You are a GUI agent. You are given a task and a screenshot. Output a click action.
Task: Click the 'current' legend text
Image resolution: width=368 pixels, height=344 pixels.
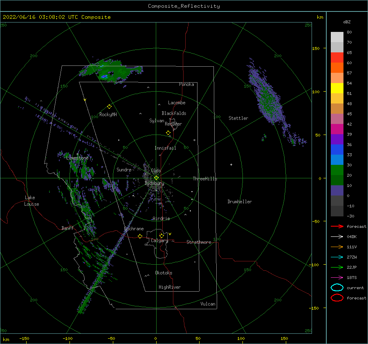(355, 288)
